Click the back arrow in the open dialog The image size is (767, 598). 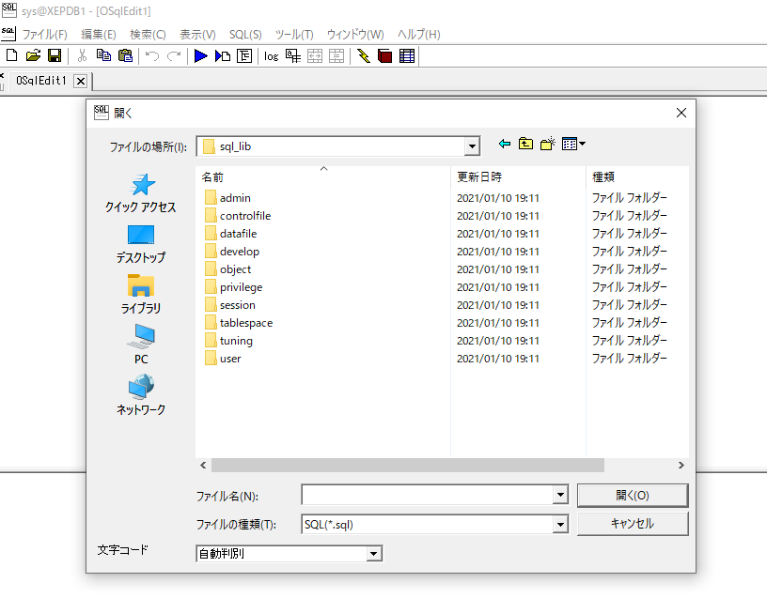[x=505, y=144]
